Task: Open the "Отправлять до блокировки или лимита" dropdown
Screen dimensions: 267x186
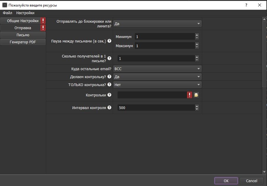Action: (158, 23)
